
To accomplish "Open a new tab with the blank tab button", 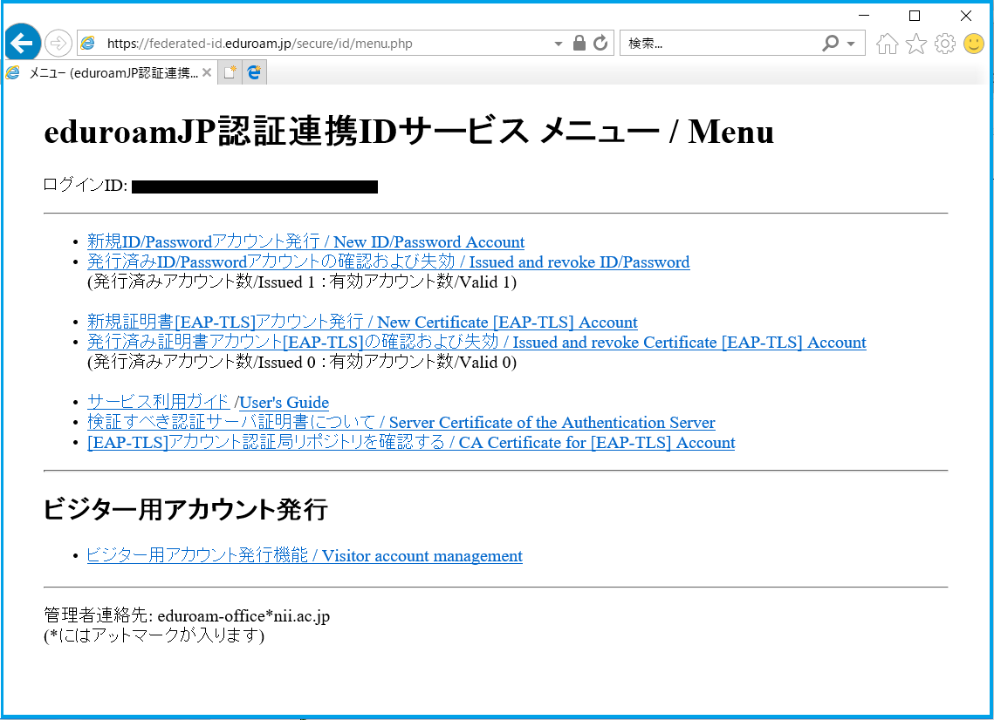I will pyautogui.click(x=230, y=72).
